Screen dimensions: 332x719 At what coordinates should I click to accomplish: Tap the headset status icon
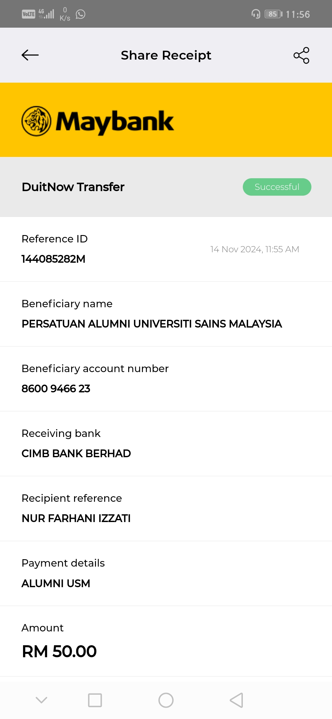(x=256, y=14)
